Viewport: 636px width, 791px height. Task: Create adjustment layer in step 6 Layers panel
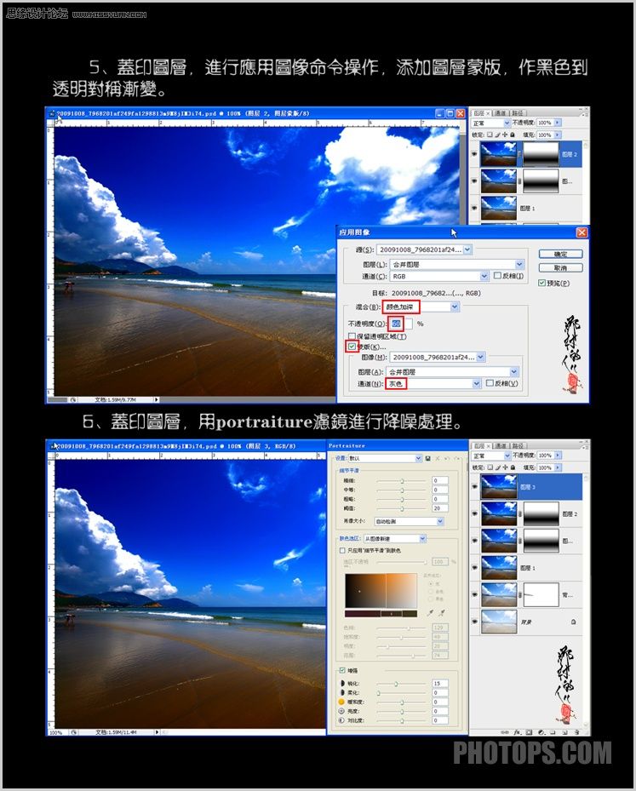(541, 731)
